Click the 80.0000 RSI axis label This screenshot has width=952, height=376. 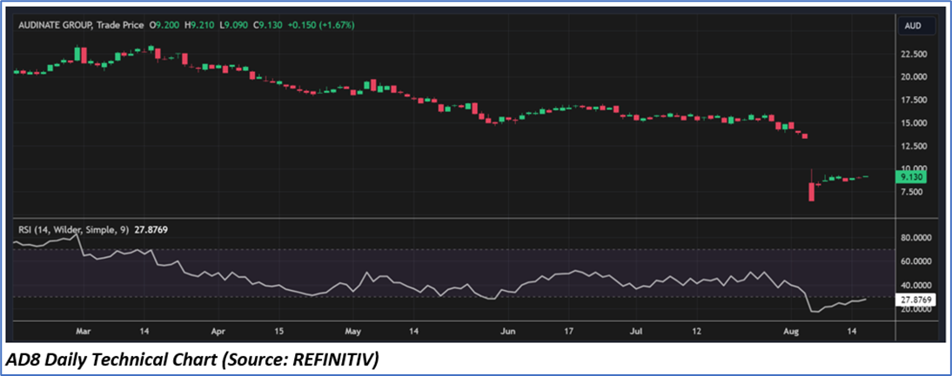pos(916,237)
